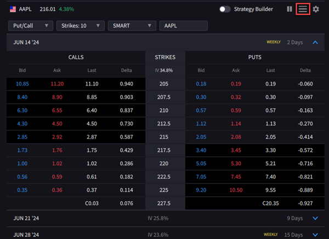Select put bid 5.05 at strike 220
Screen dimensions: 329x239
click(201, 163)
